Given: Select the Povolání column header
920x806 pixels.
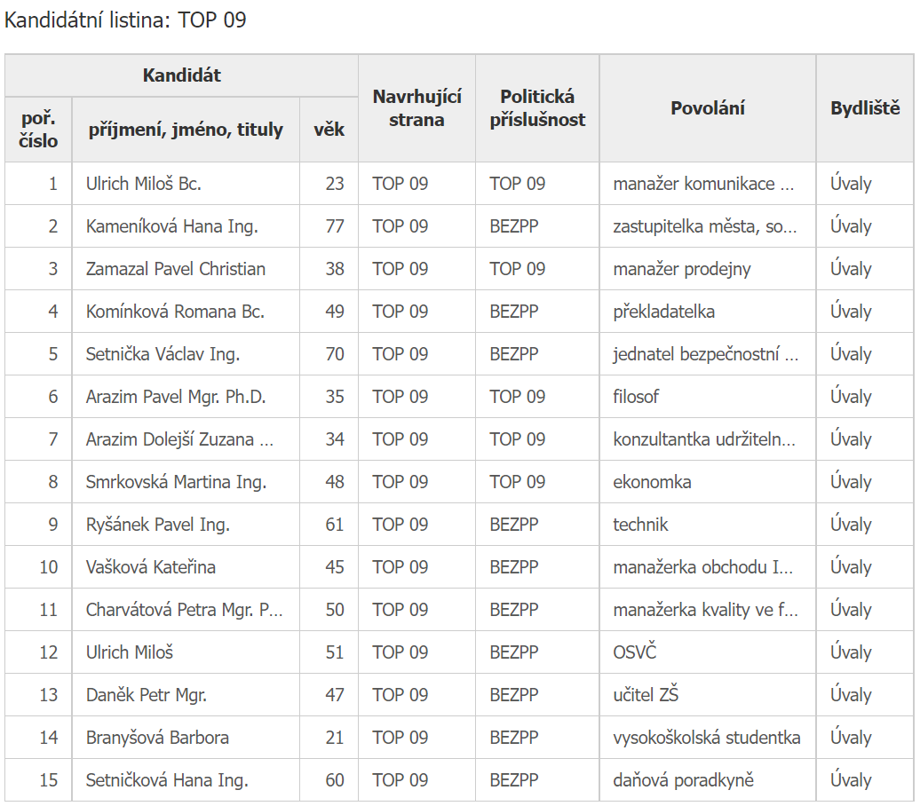Looking at the screenshot, I should pyautogui.click(x=708, y=108).
